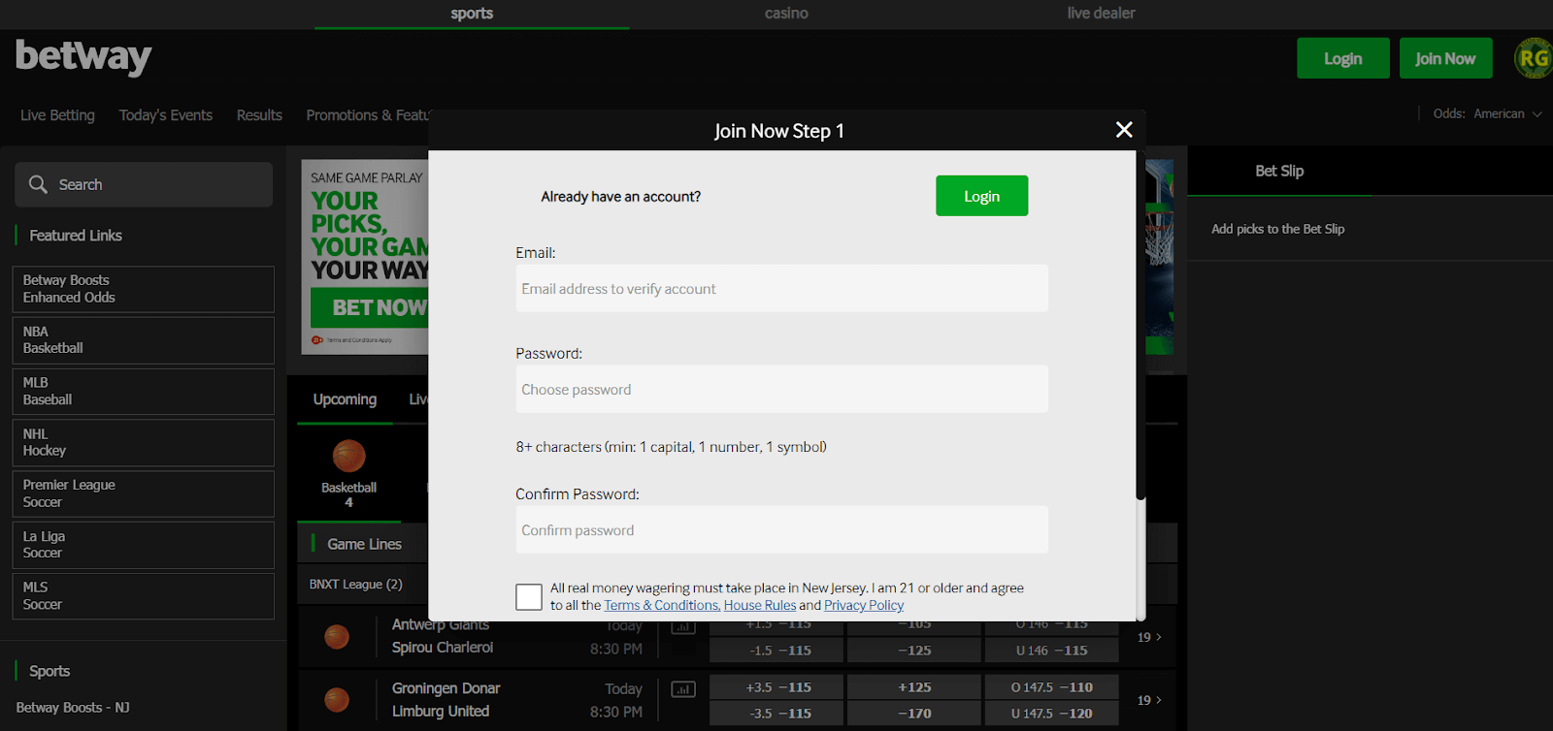Check the age and terms agreement box
The width and height of the screenshot is (1553, 731).
529,596
